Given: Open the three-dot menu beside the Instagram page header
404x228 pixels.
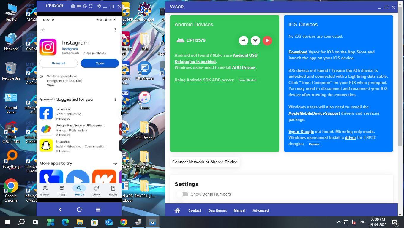Looking at the screenshot, I should click(115, 30).
